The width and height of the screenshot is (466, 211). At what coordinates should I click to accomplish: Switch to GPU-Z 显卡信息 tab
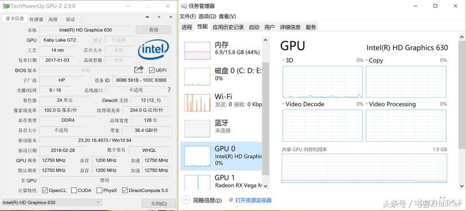point(15,18)
